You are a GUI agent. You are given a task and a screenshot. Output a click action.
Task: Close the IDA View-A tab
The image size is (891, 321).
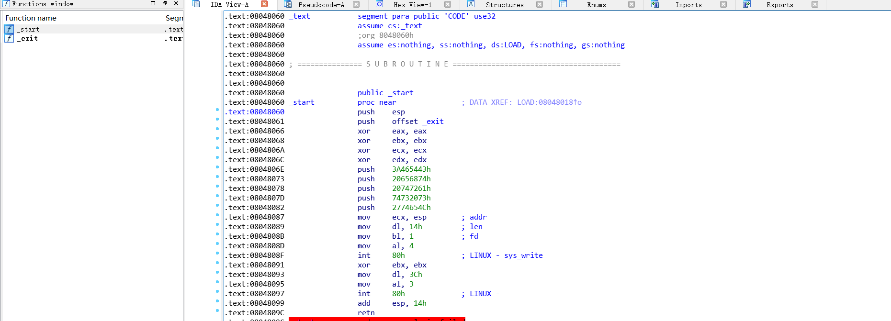coord(264,4)
